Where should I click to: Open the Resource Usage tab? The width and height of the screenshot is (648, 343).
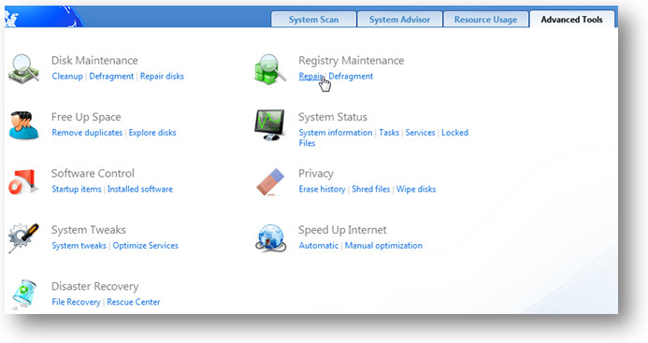point(485,20)
